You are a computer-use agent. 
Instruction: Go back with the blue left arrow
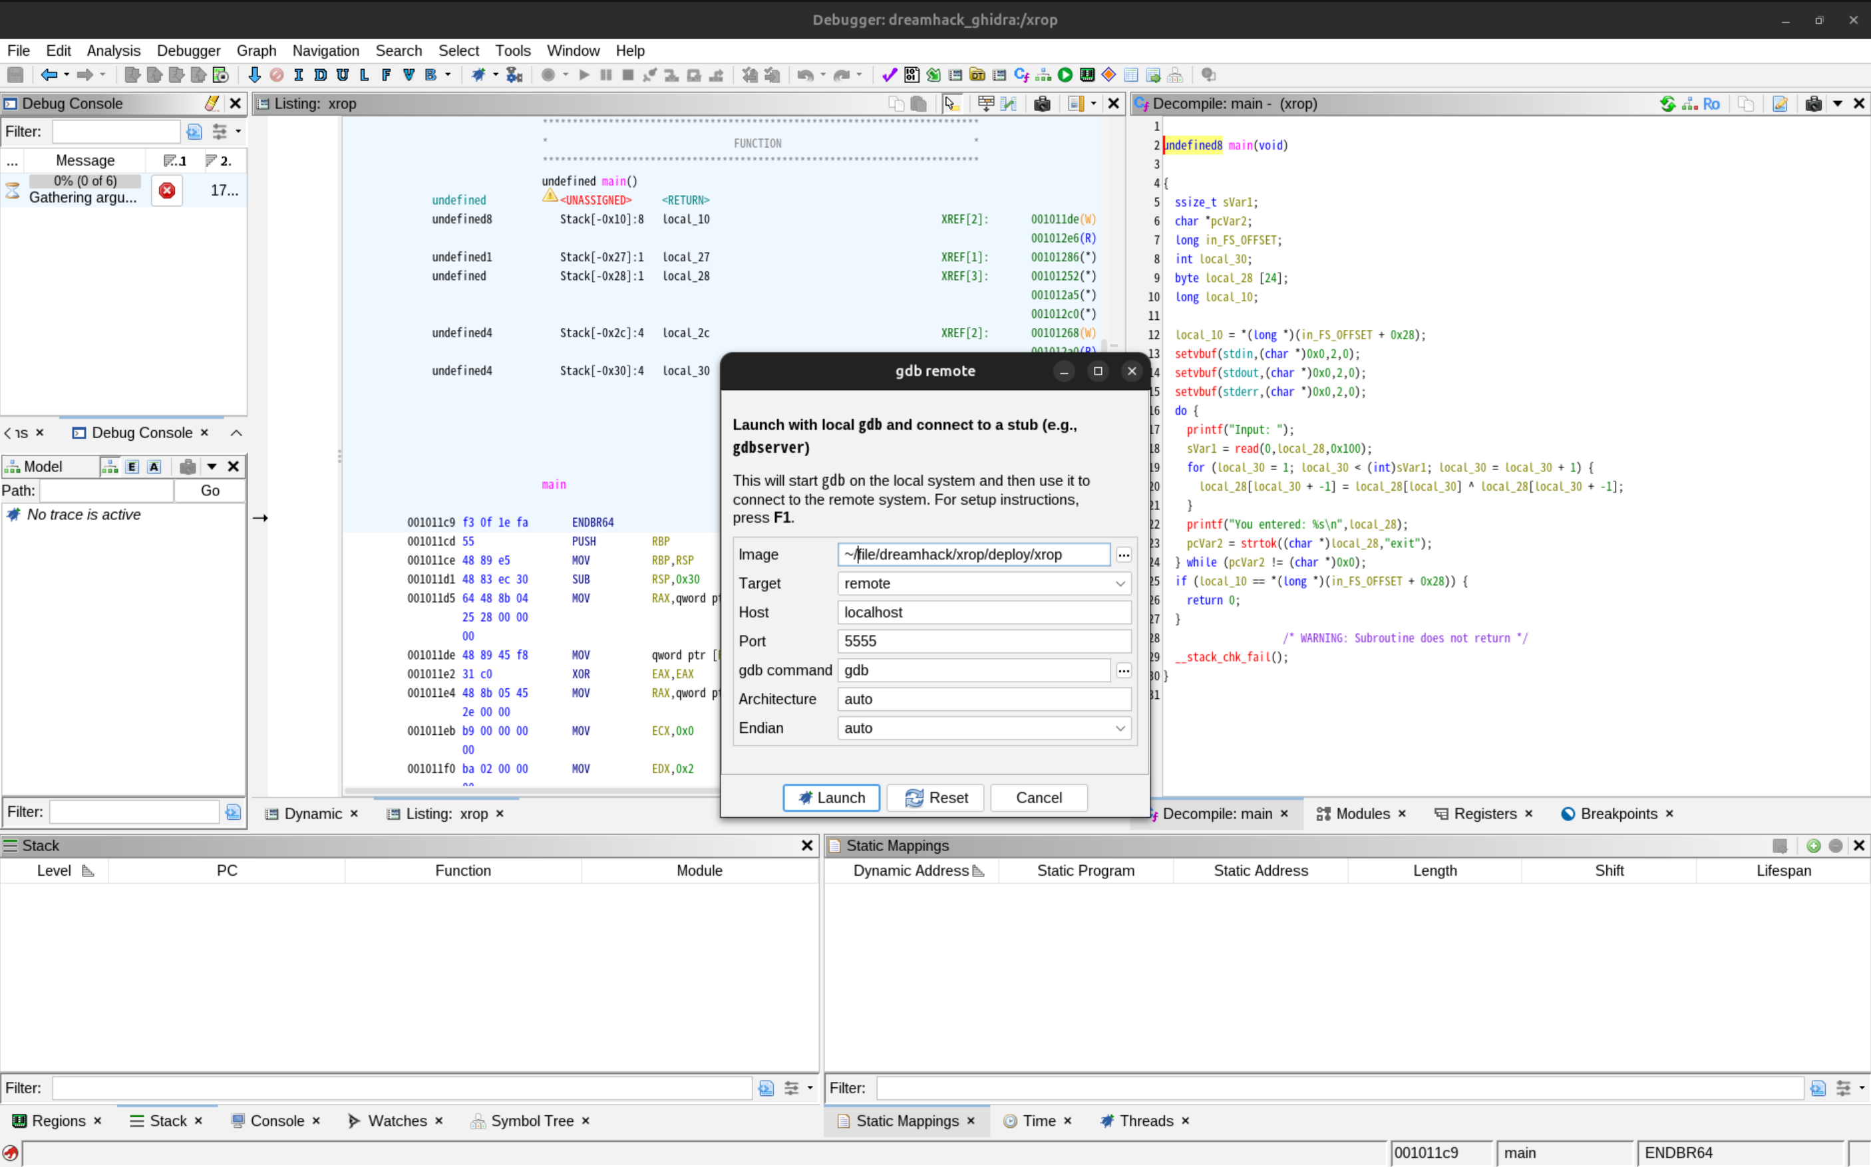49,75
